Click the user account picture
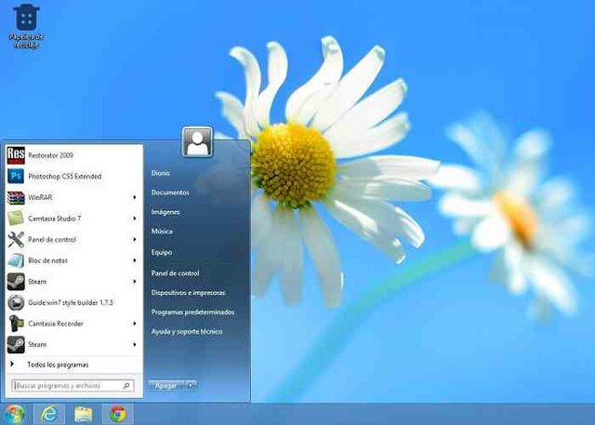The width and height of the screenshot is (595, 425). click(197, 142)
